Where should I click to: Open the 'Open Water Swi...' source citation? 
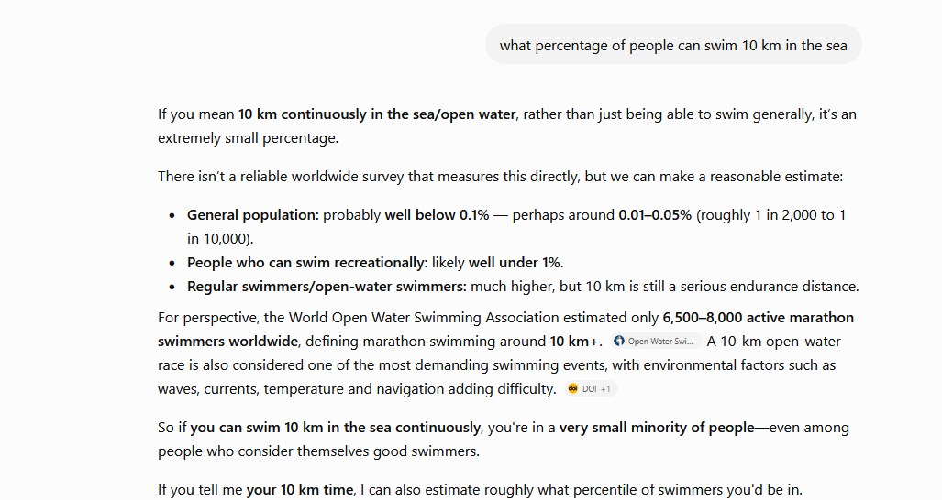click(x=656, y=342)
